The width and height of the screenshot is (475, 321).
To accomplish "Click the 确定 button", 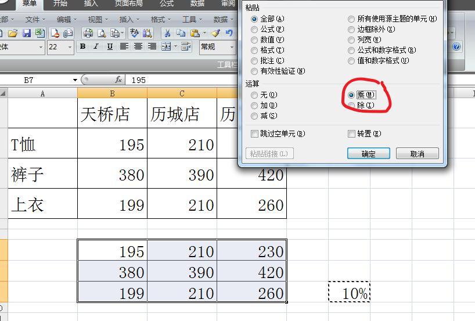I will coord(369,154).
